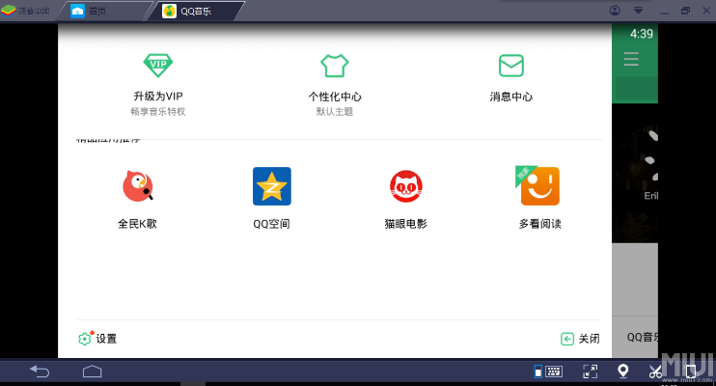Click the 猫眼电影 label

coord(406,223)
